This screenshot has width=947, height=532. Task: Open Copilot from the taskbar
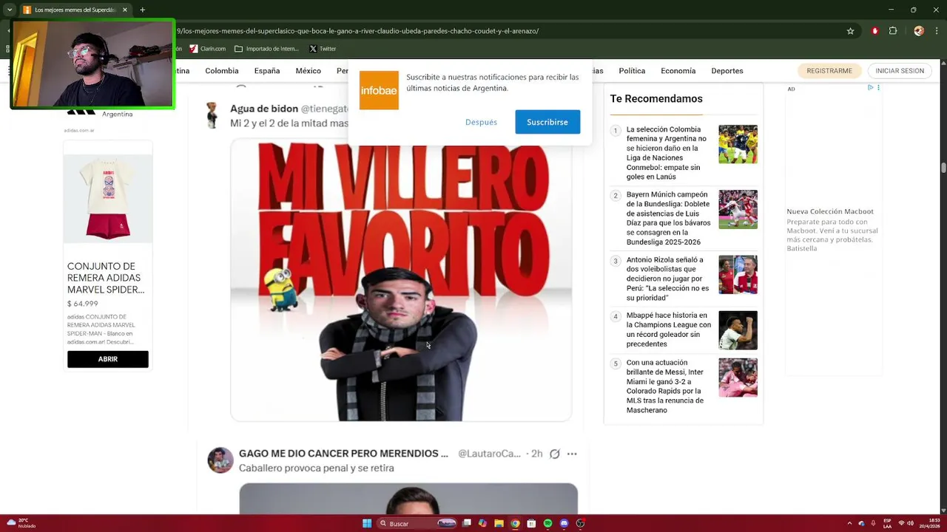pyautogui.click(x=482, y=523)
